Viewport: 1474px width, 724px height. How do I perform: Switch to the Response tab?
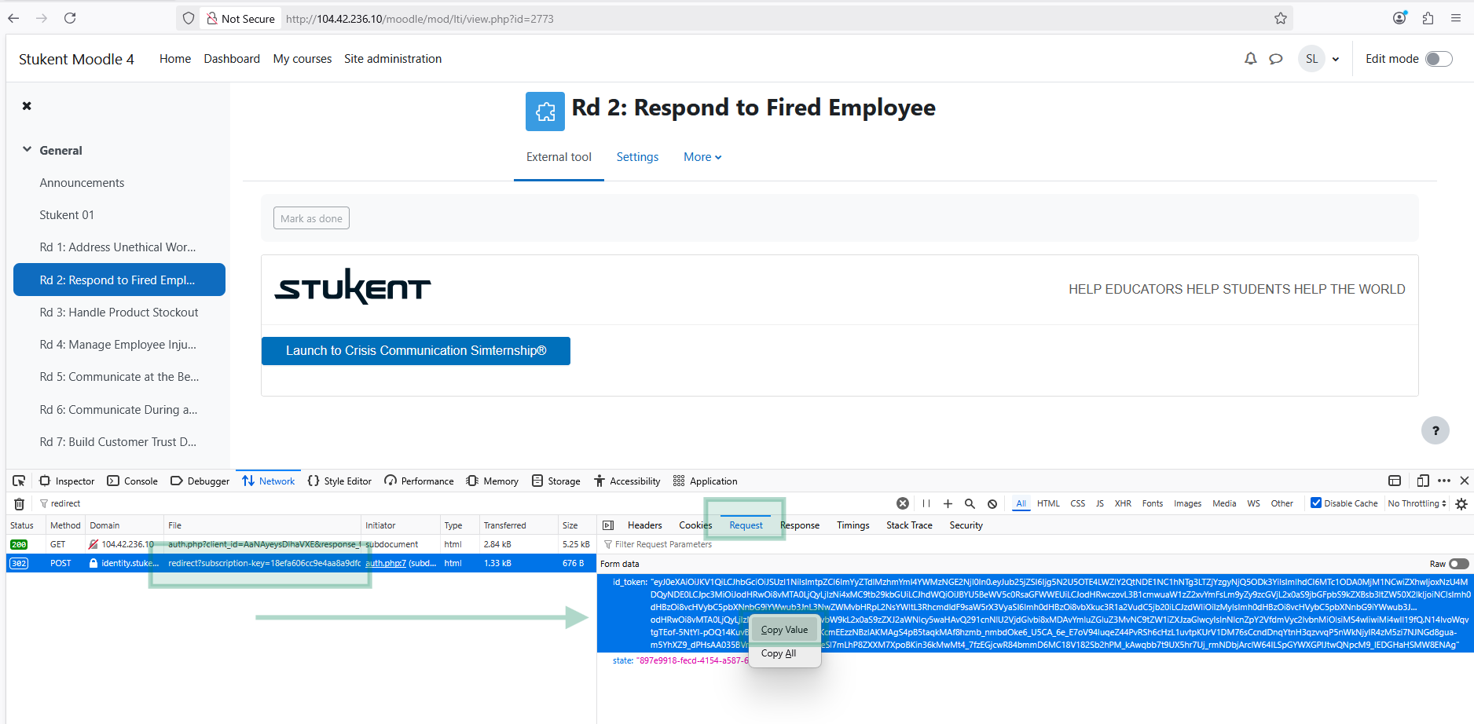(x=800, y=525)
